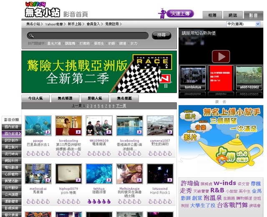Click tag w-inds in tag cloud
The image size is (267, 217).
coord(225,183)
